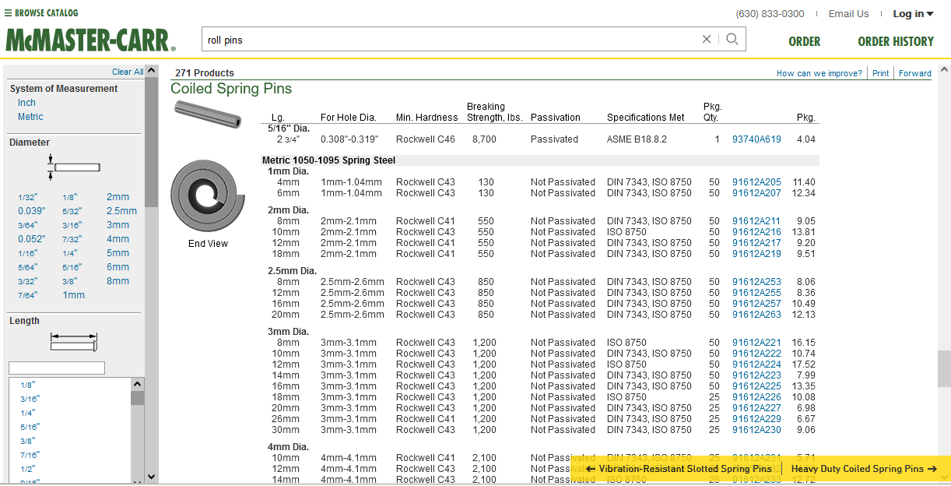Click the diameter dimension diagram icon
951x486 pixels.
pos(75,166)
